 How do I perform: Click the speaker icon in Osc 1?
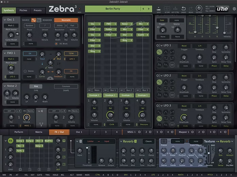[17, 34]
